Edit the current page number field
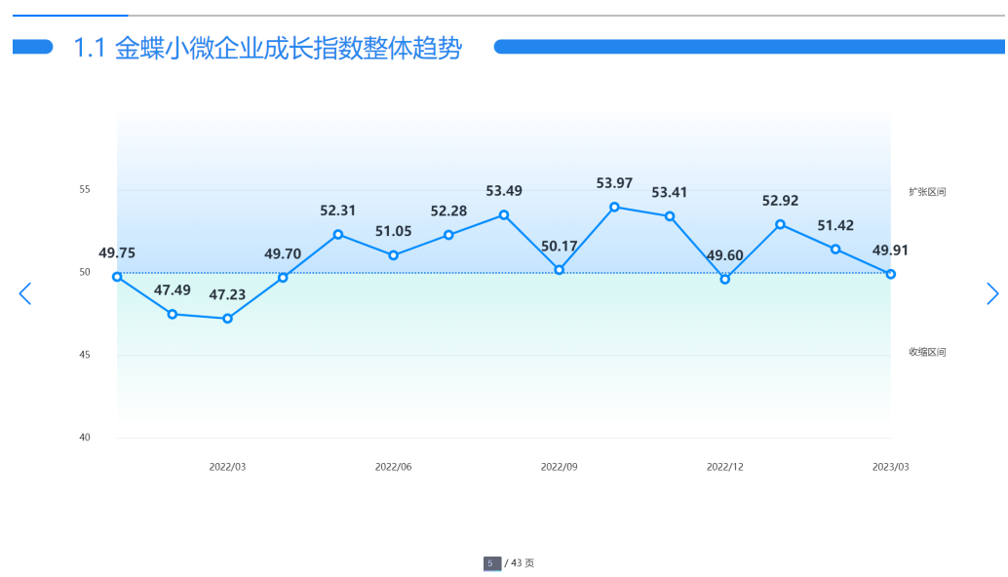The height and width of the screenshot is (577, 1008). point(491,563)
